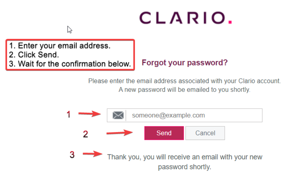Click "Please enter the email address" text line
287x175 pixels.
pos(184,81)
